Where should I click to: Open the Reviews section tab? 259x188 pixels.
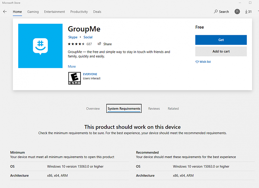pos(154,109)
